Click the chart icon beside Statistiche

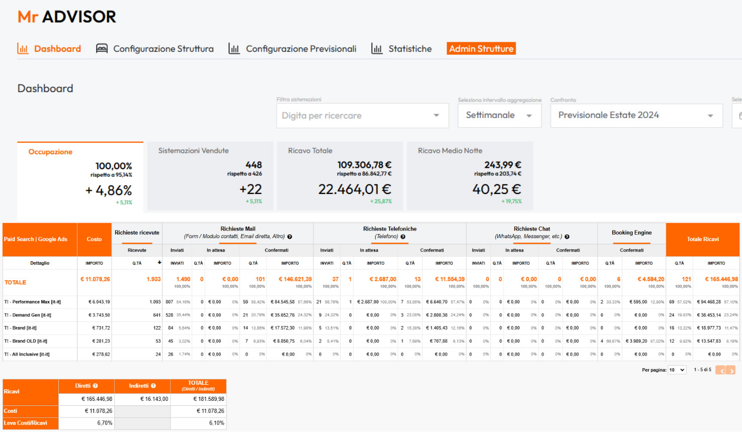(x=377, y=49)
